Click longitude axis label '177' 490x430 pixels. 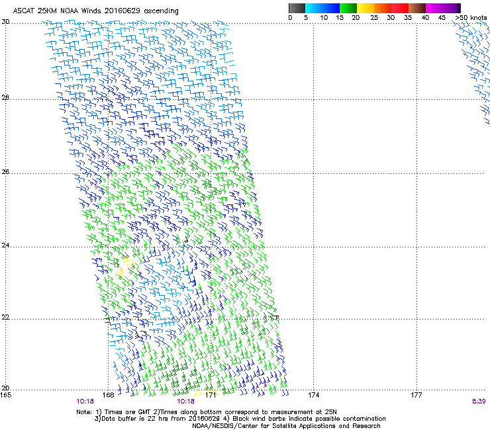click(416, 395)
